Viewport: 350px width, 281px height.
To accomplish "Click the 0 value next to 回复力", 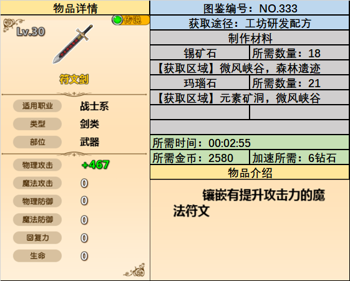I will click(x=84, y=238).
